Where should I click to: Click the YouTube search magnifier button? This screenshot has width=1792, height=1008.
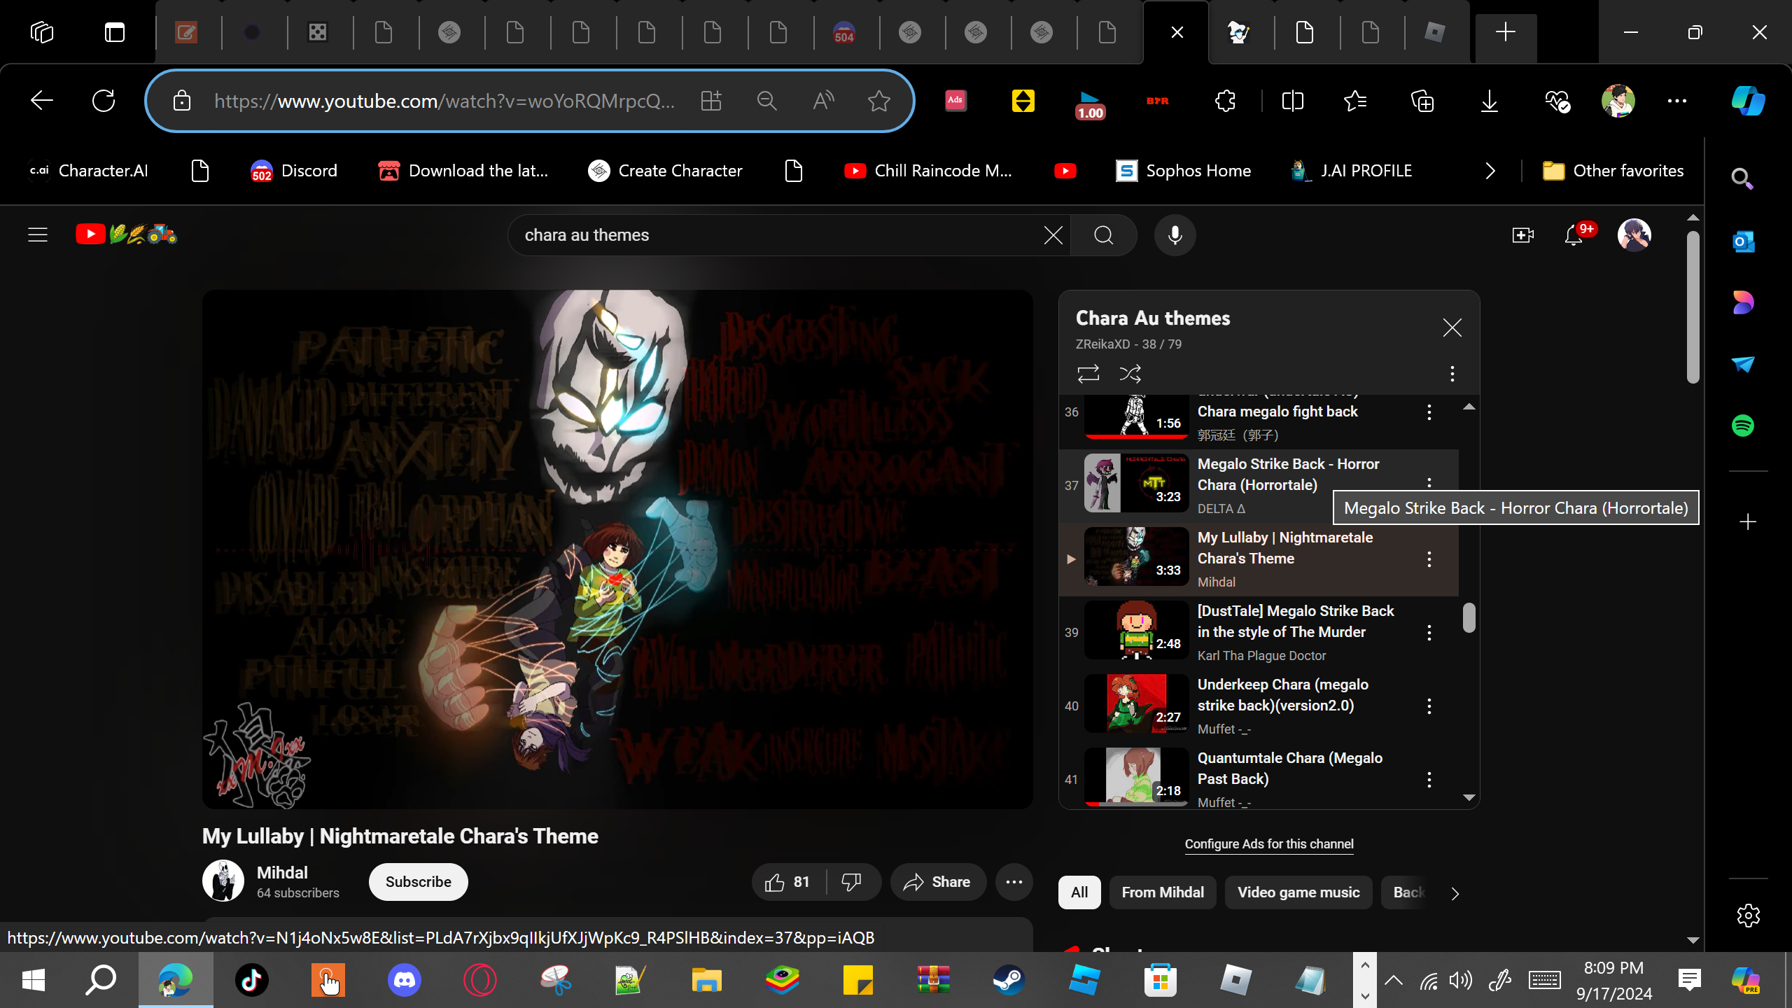click(x=1104, y=235)
